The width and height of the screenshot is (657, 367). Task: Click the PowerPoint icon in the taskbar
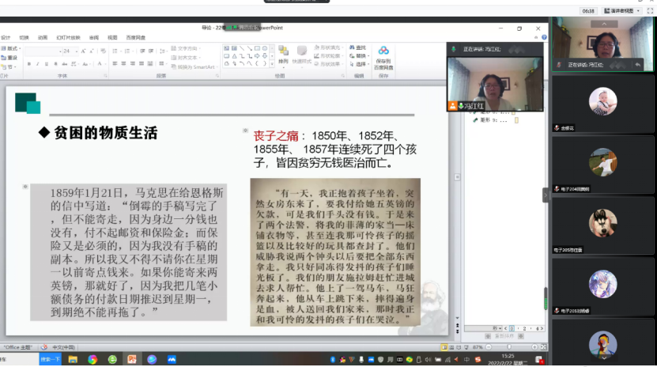pos(132,359)
